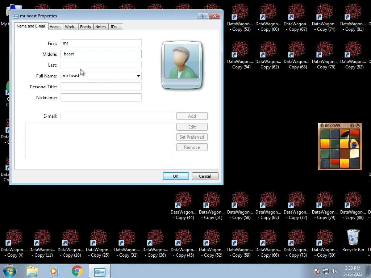Select DataWagon Copy (38) shortcut

click(155, 244)
